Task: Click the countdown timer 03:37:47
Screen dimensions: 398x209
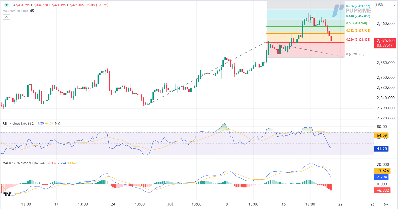Action: tap(385, 45)
